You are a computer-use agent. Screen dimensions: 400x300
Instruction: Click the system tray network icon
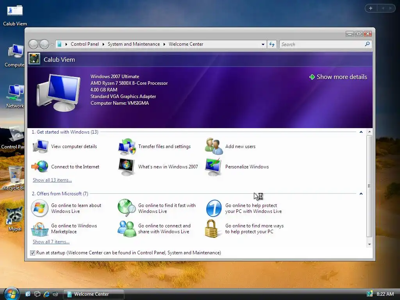click(370, 294)
